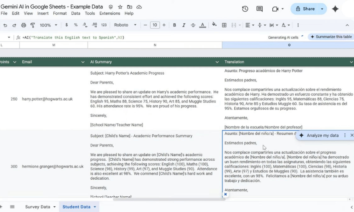
Task: Open horizontal align dropdown
Action: click(250, 25)
